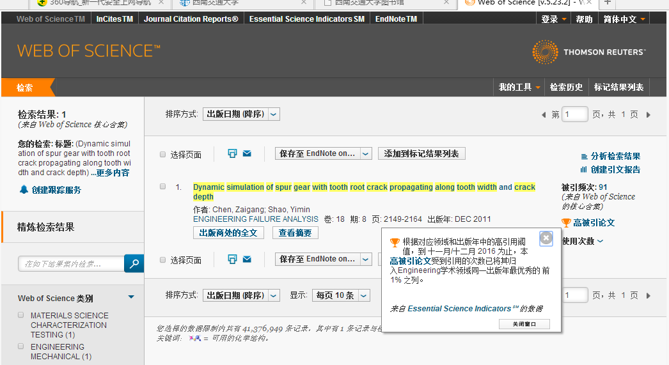Collapse the Web of Science 类别 section
This screenshot has width=669, height=365.
(131, 297)
